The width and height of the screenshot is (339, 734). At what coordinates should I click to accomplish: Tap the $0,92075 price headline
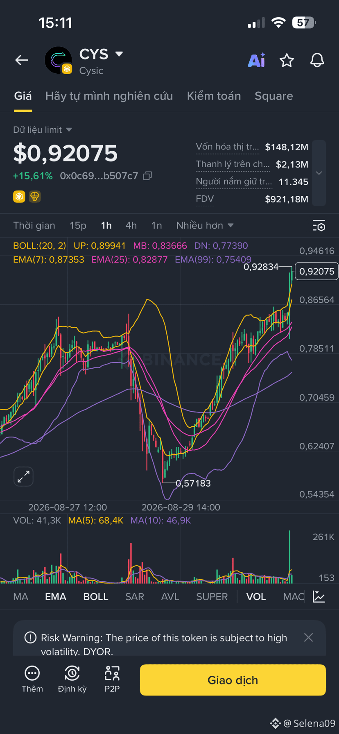pos(66,153)
